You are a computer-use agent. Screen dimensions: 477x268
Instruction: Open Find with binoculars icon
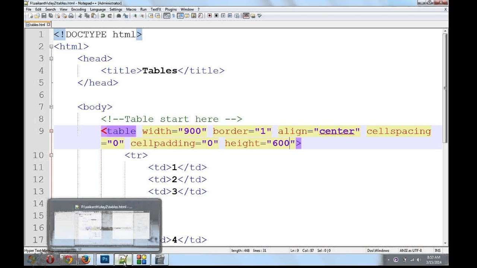(119, 16)
